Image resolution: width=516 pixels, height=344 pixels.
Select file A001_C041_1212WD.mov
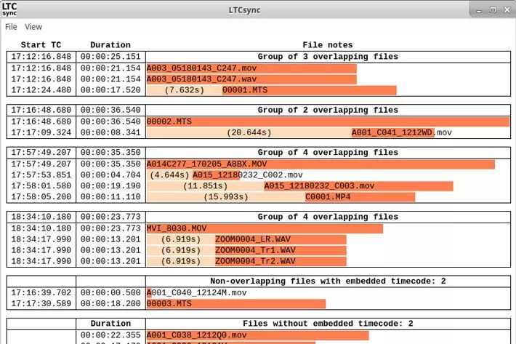click(x=401, y=132)
